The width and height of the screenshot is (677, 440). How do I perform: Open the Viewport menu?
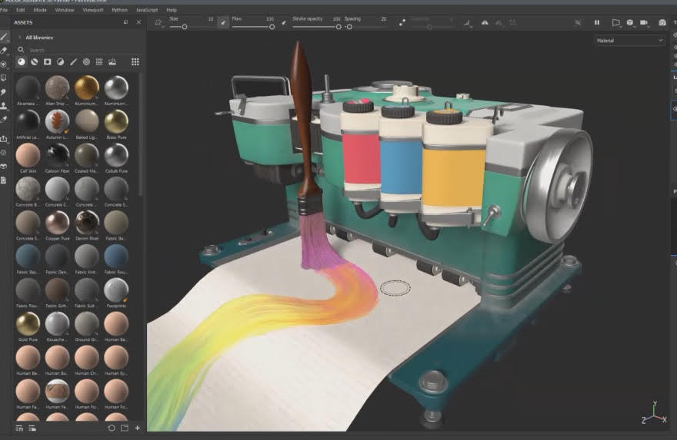coord(93,9)
